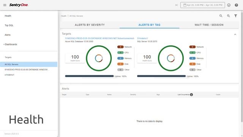Open the help question mark icon

tap(236, 5)
